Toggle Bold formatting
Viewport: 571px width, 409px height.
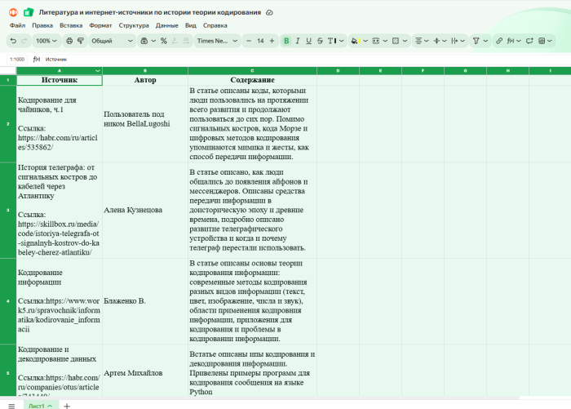285,40
